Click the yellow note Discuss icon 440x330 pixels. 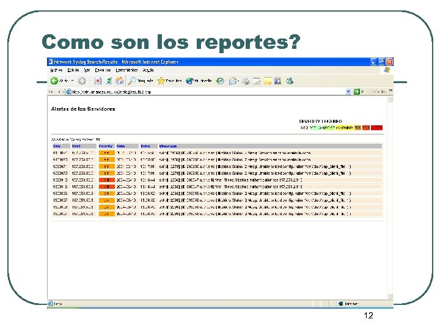point(268,81)
